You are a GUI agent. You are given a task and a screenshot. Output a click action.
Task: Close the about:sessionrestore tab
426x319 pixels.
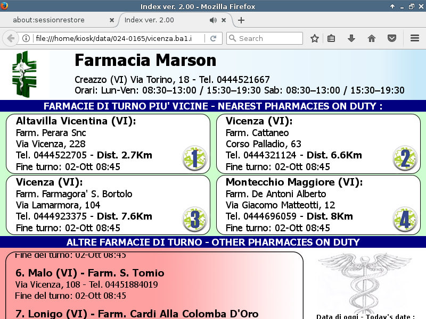[x=112, y=20]
